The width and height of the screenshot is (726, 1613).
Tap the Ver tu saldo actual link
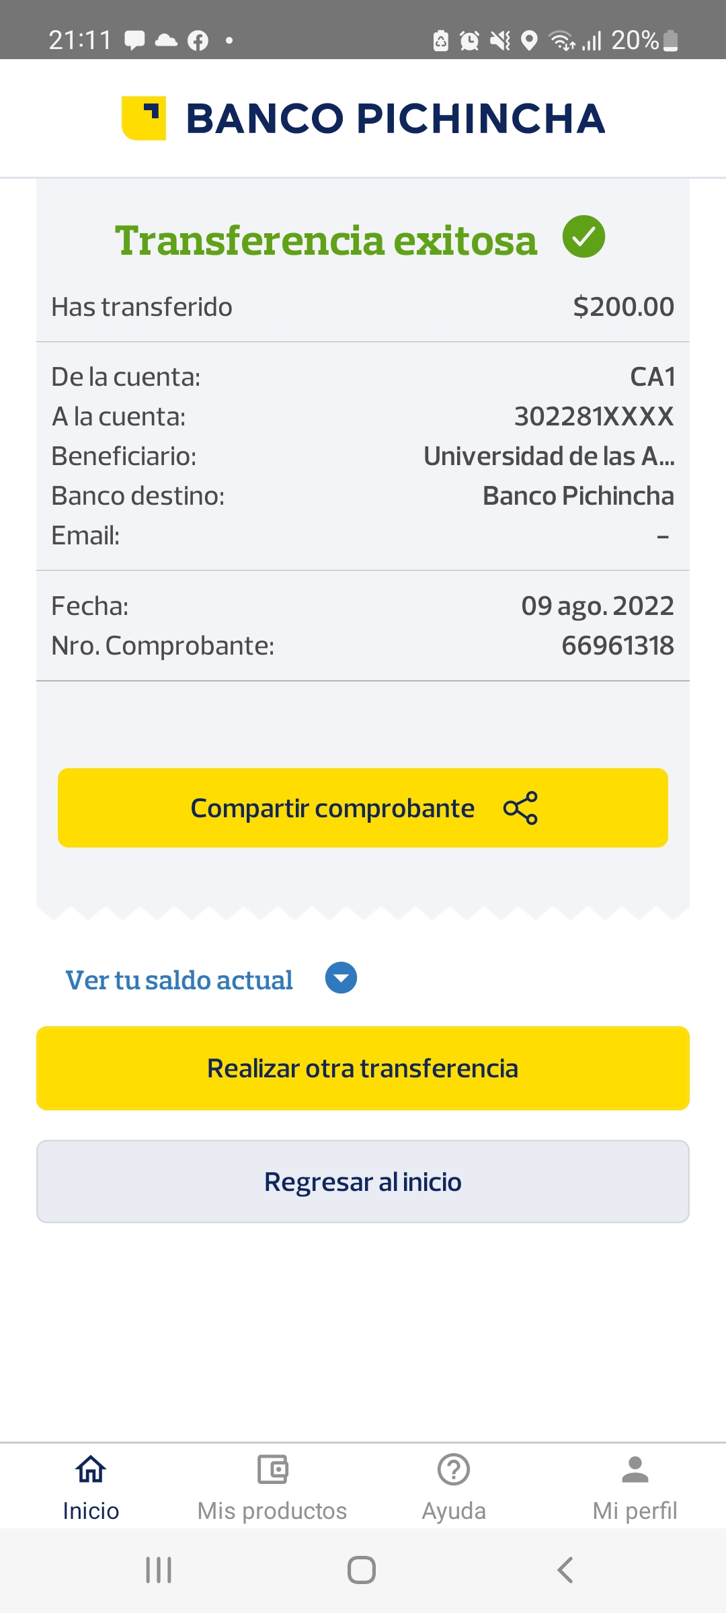pos(179,980)
